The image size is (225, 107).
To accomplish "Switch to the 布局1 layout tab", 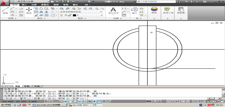I will (x=27, y=86).
